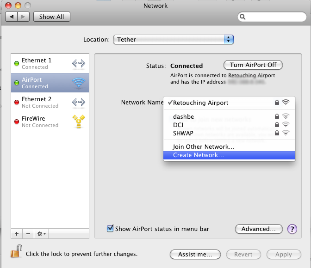Click the Ethernet 1 connection arrows icon

coord(79,63)
